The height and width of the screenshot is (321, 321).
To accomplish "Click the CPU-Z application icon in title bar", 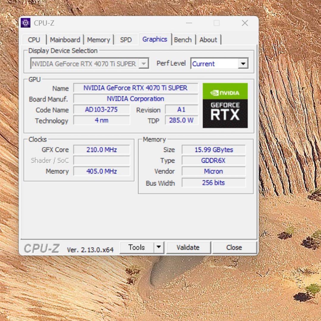I will [26, 23].
